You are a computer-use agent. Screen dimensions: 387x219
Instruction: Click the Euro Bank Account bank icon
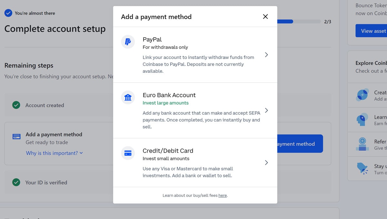coord(128,97)
